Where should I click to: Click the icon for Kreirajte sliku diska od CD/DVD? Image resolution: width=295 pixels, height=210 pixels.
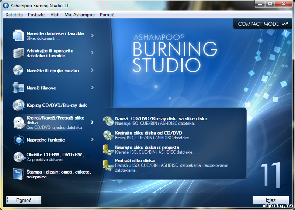coord(108,135)
